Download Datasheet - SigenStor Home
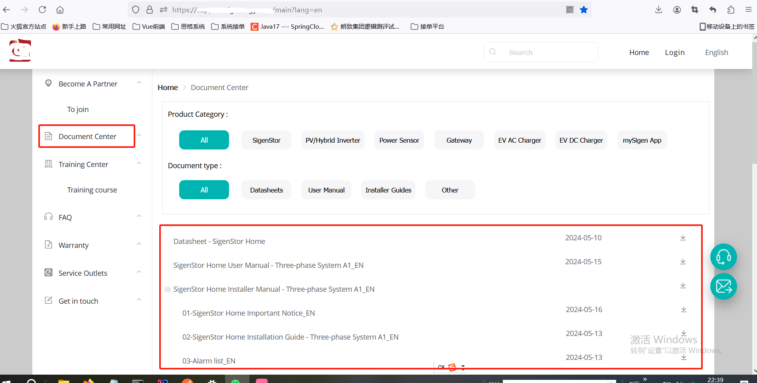 tap(683, 238)
